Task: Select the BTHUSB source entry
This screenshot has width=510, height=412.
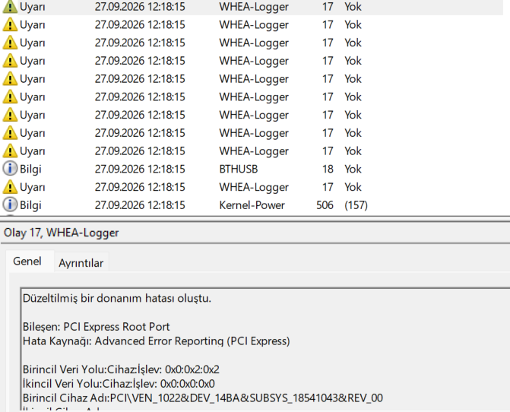Action: [x=239, y=169]
